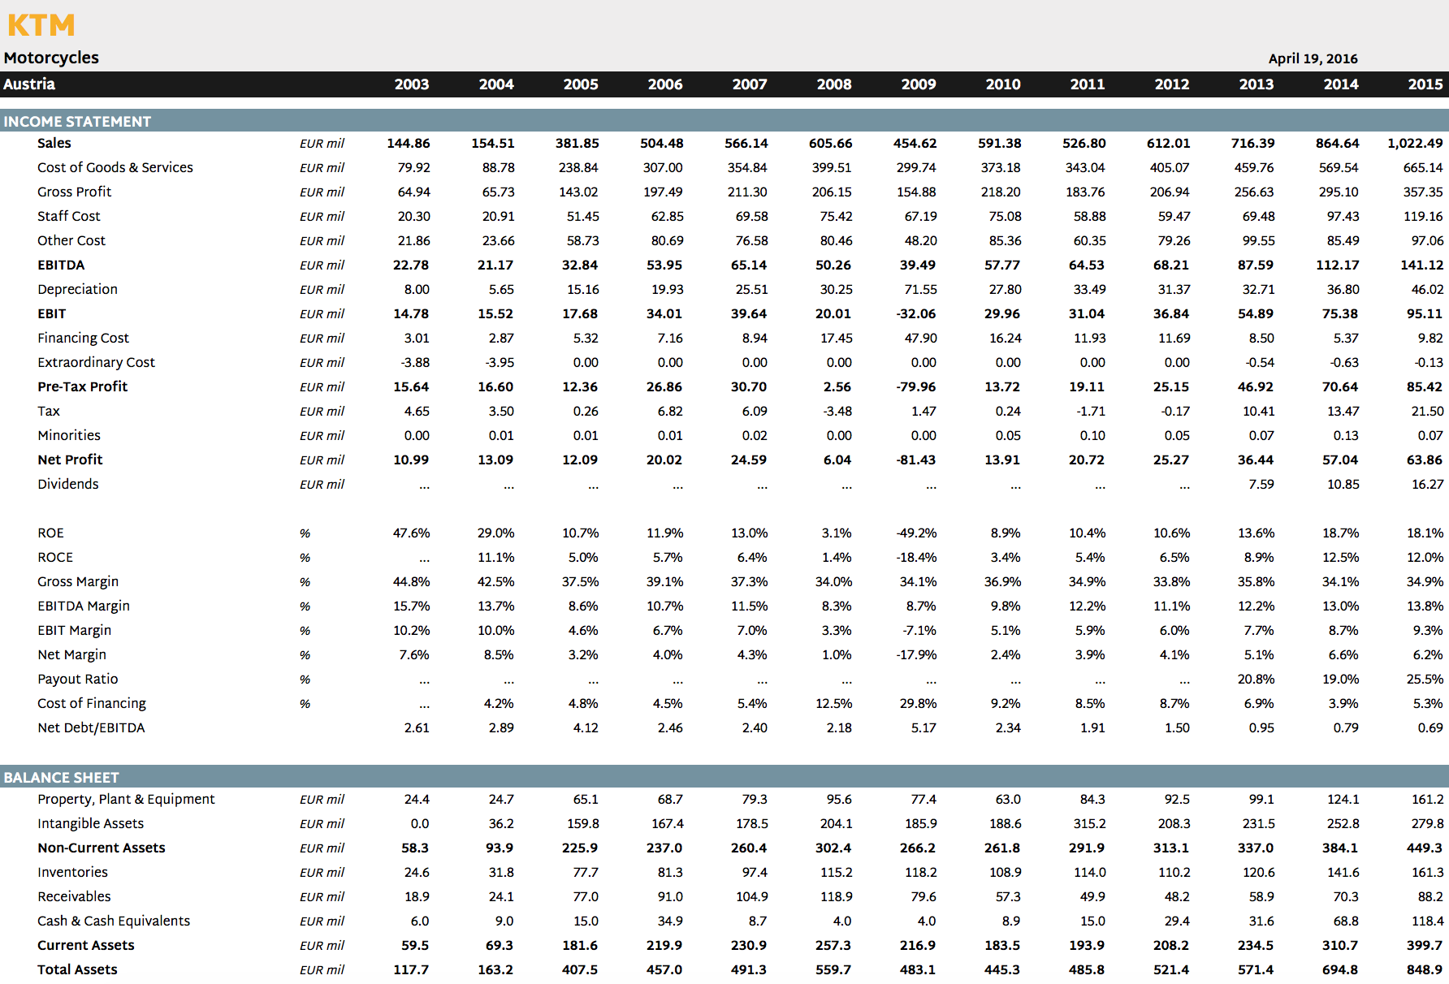Click the Gross Profit row label

(x=75, y=192)
